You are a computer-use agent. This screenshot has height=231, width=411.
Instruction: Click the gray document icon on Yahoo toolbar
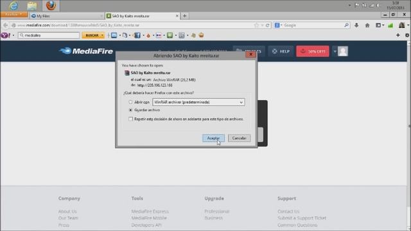[x=182, y=35]
